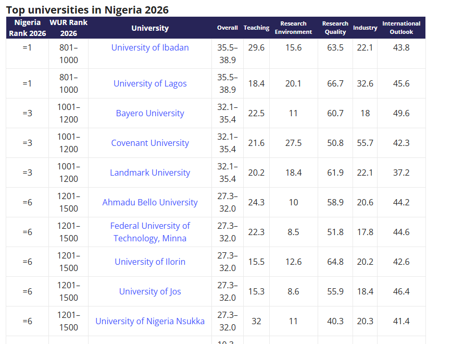Select Ahmadu Bello teaching score 24.3
The image size is (452, 344).
coord(256,202)
